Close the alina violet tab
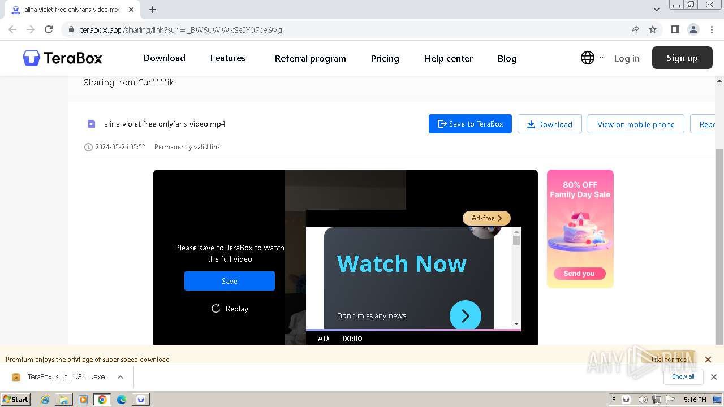 pyautogui.click(x=131, y=10)
